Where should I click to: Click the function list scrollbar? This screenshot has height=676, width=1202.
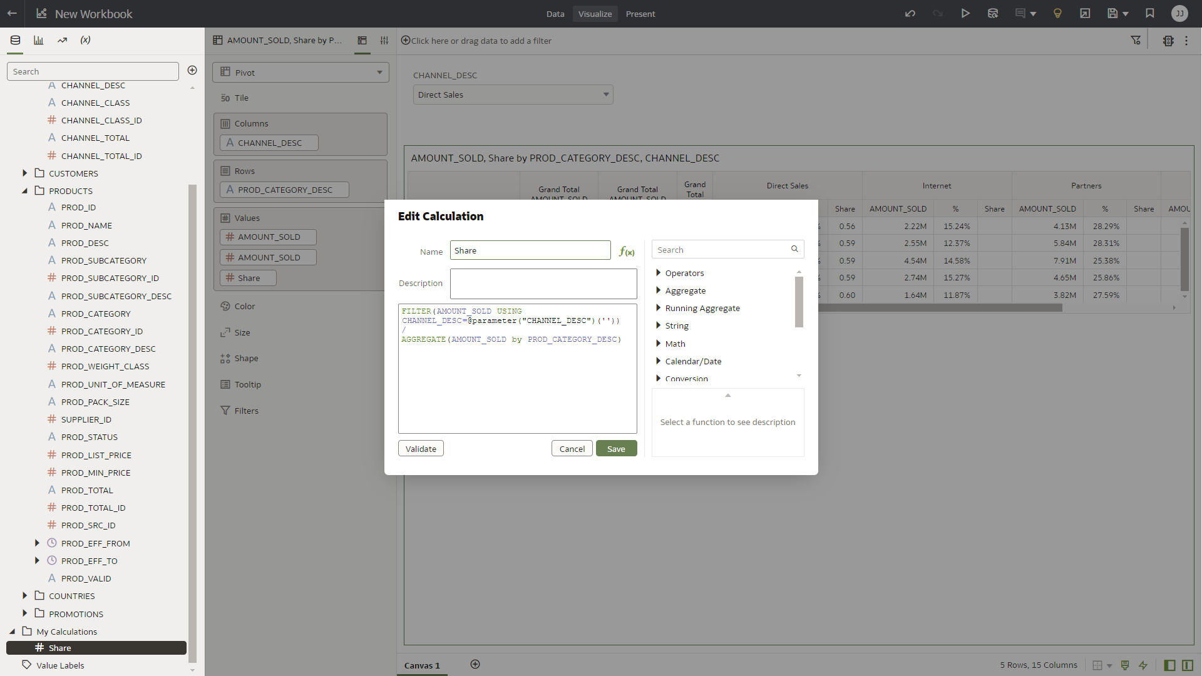799,302
